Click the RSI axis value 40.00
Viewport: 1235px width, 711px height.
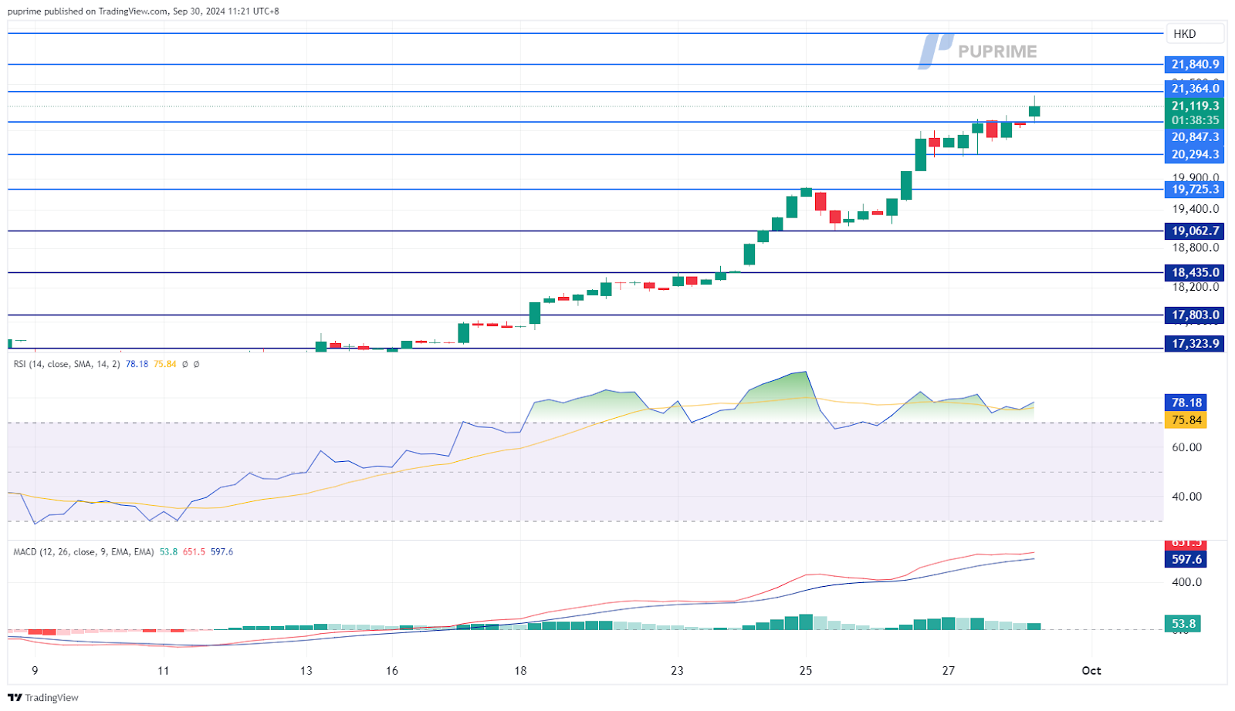coord(1186,497)
